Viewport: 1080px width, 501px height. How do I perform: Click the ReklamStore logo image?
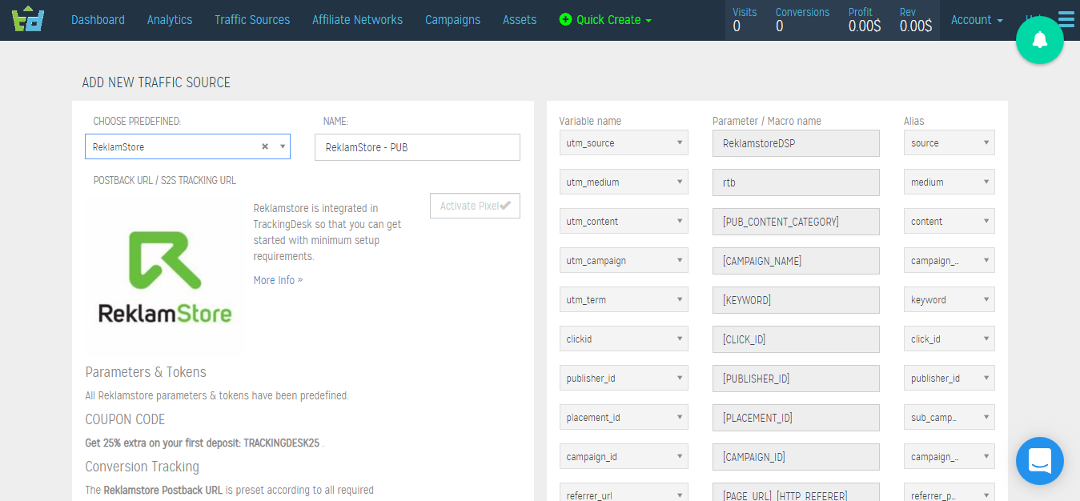[x=165, y=278]
